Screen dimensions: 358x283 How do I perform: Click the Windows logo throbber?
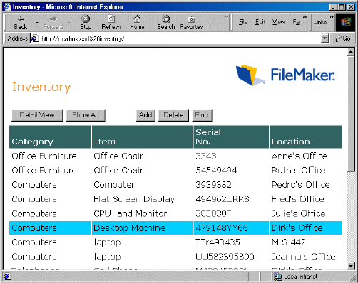[346, 22]
